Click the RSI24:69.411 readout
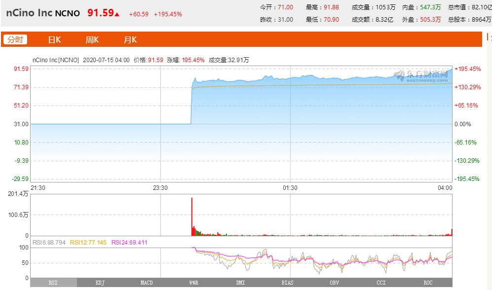 coord(129,242)
